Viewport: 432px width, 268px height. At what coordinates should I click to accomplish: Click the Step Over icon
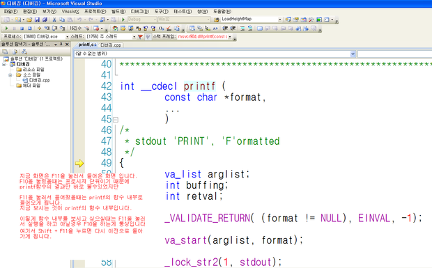point(54,29)
